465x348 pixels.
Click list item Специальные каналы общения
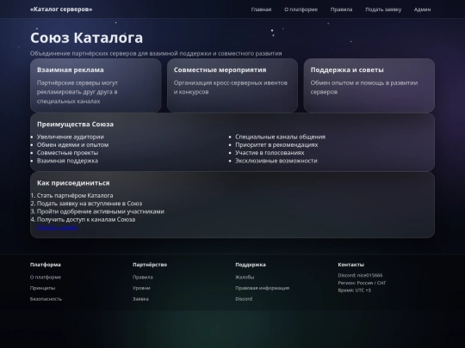coord(280,137)
